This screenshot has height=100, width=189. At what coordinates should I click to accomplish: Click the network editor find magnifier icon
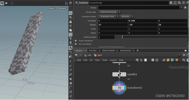click(x=184, y=60)
